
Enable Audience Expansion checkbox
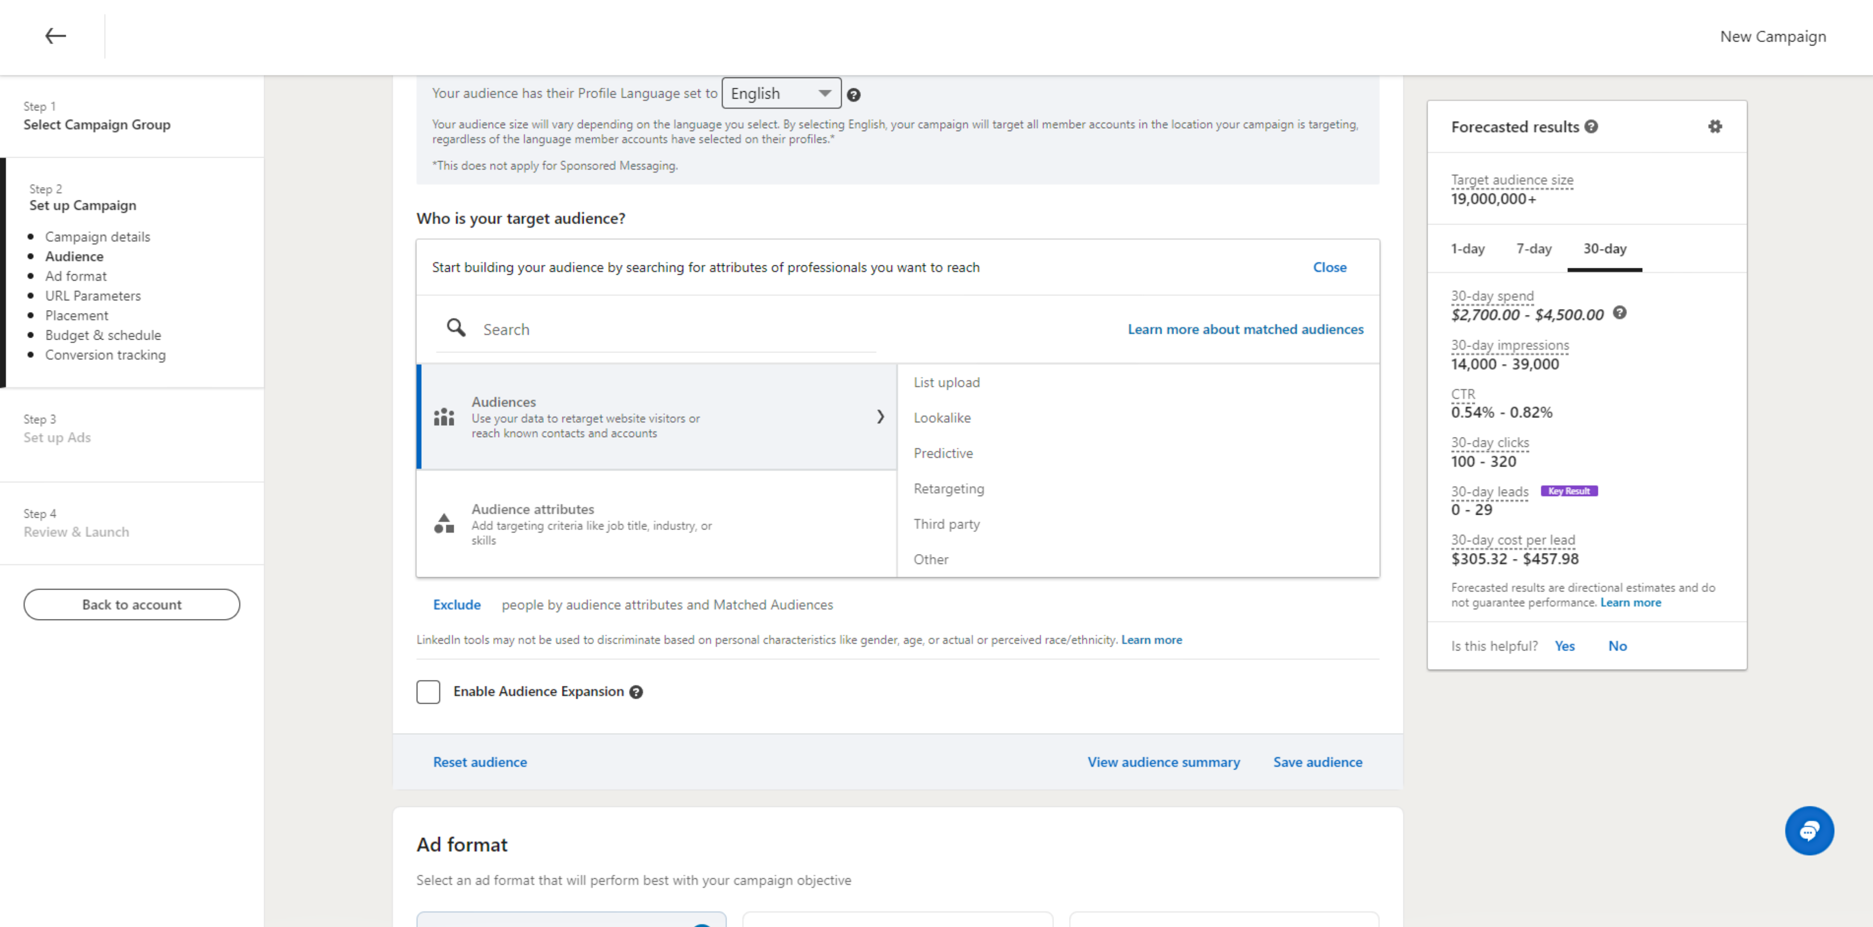pos(428,692)
